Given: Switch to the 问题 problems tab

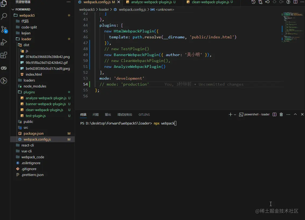Looking at the screenshot, I should [96, 115].
